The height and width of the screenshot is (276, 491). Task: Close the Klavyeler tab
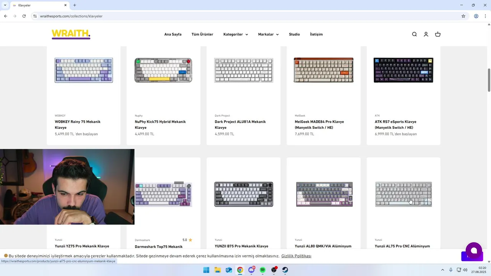click(x=65, y=5)
